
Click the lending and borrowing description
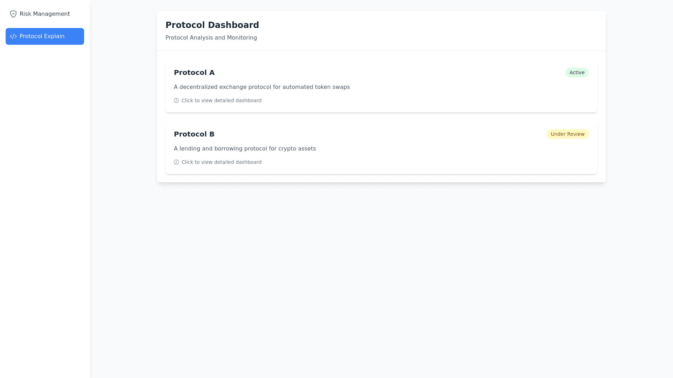coord(245,148)
